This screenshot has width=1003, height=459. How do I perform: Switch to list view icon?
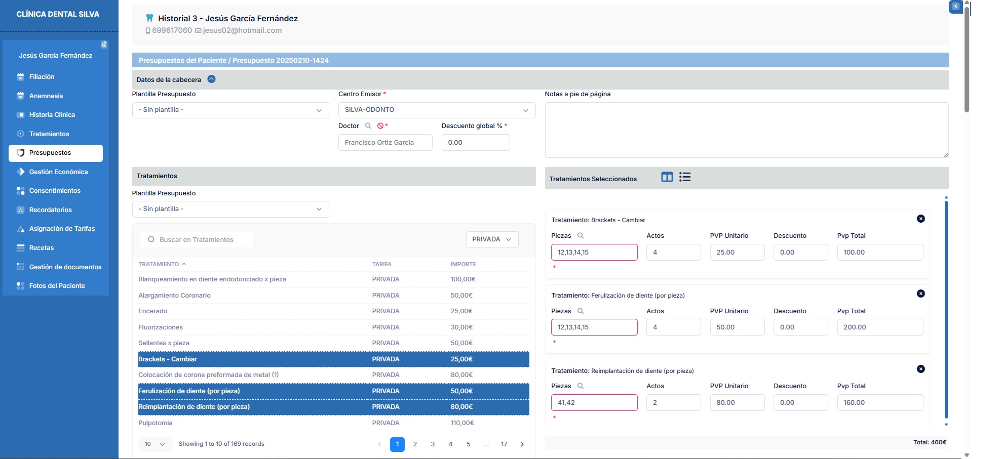coord(685,177)
